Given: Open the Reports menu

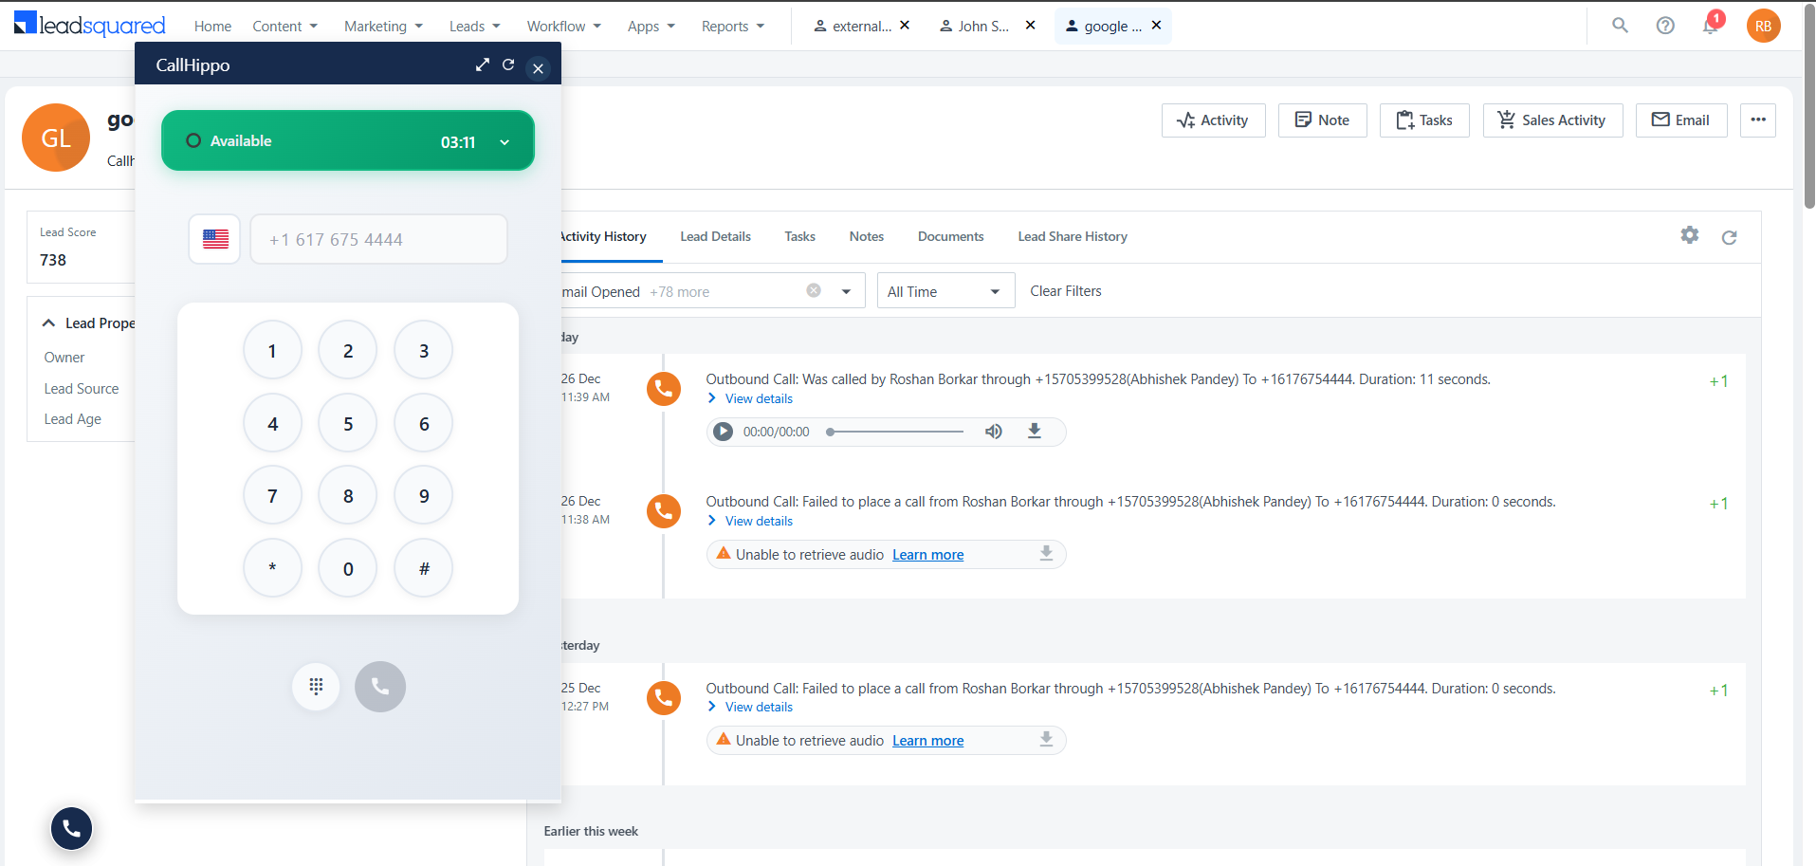Looking at the screenshot, I should [733, 27].
